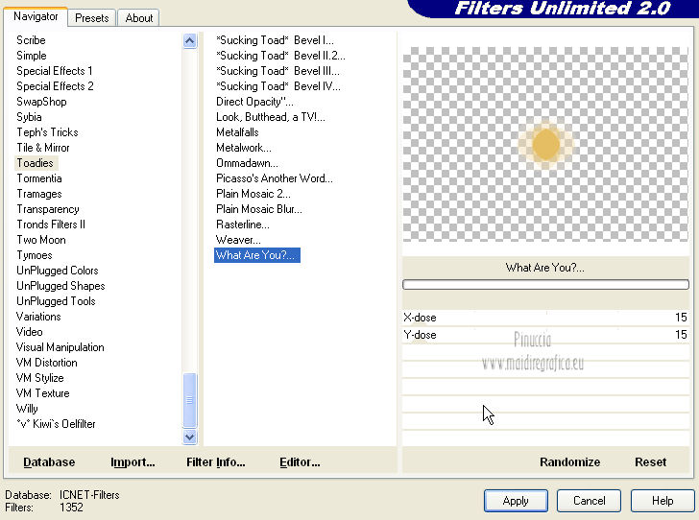Select the Metalfalls filter
The image size is (699, 520).
click(237, 132)
